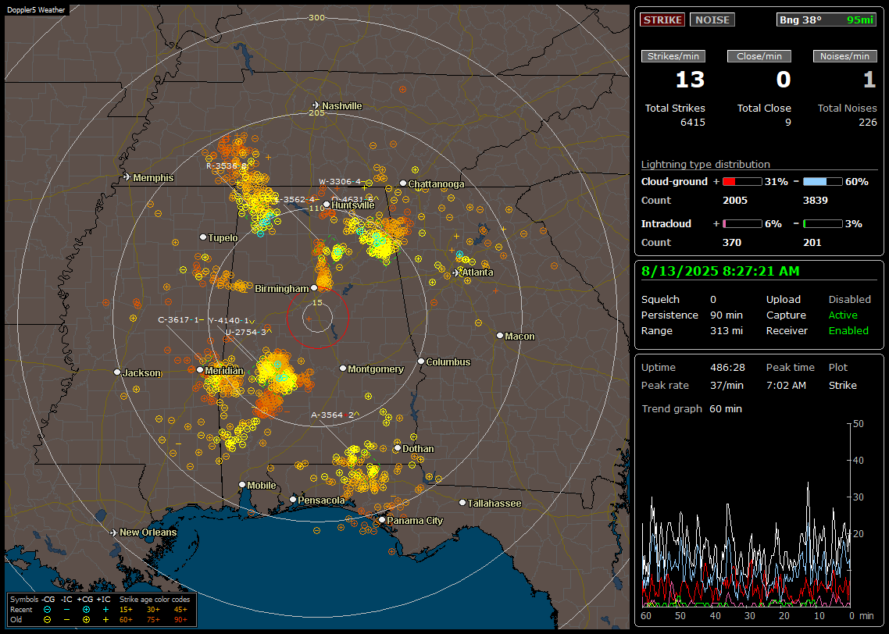The width and height of the screenshot is (889, 634).
Task: Click the STRIKE indicator button
Action: coord(662,20)
